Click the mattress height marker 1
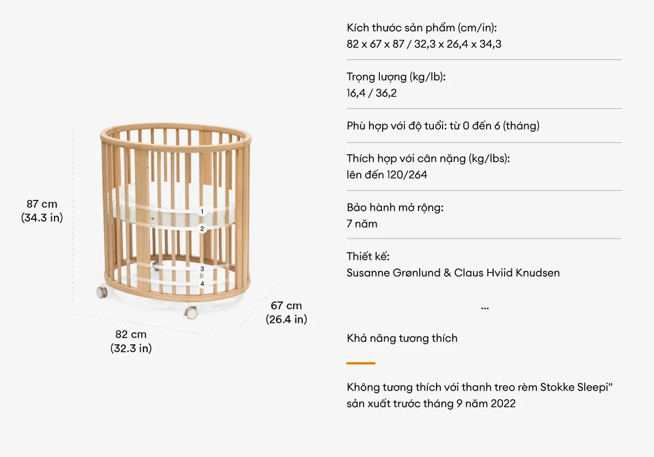 pyautogui.click(x=202, y=211)
